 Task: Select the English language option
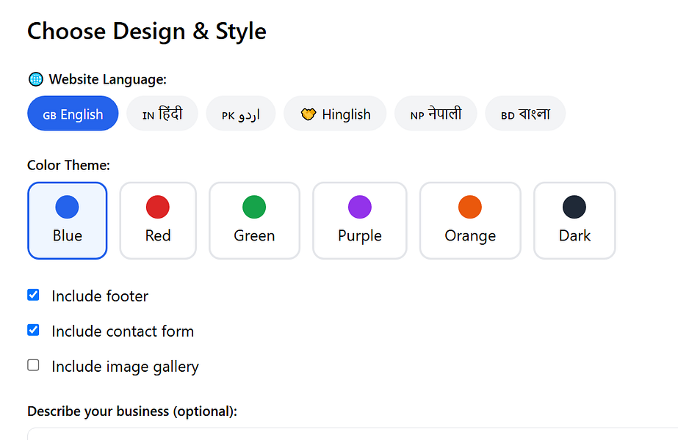(73, 114)
